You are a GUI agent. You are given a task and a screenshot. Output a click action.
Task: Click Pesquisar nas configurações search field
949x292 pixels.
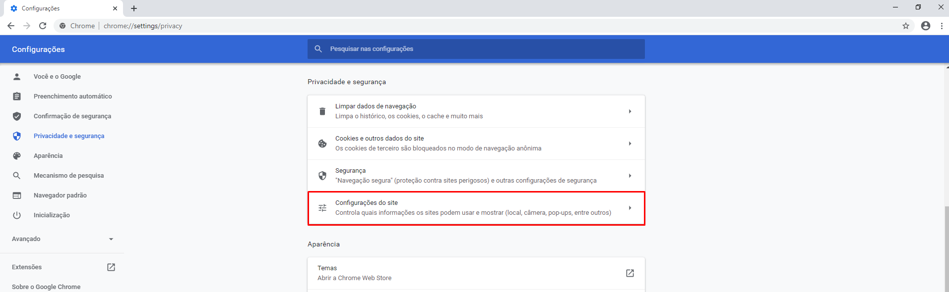coord(476,49)
